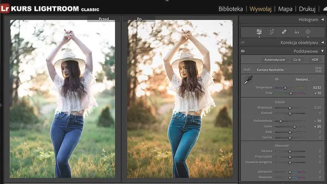
Task: Select the Crop overlay tool icon
Action: click(x=272, y=32)
